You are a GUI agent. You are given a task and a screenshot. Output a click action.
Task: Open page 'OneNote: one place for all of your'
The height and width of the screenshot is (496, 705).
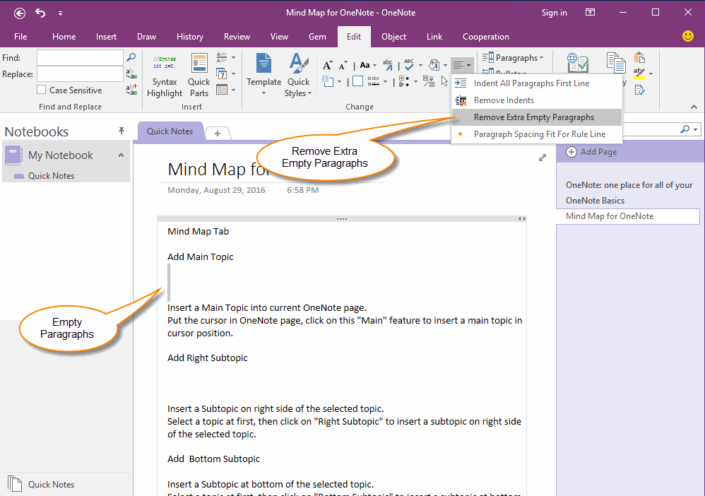(628, 185)
